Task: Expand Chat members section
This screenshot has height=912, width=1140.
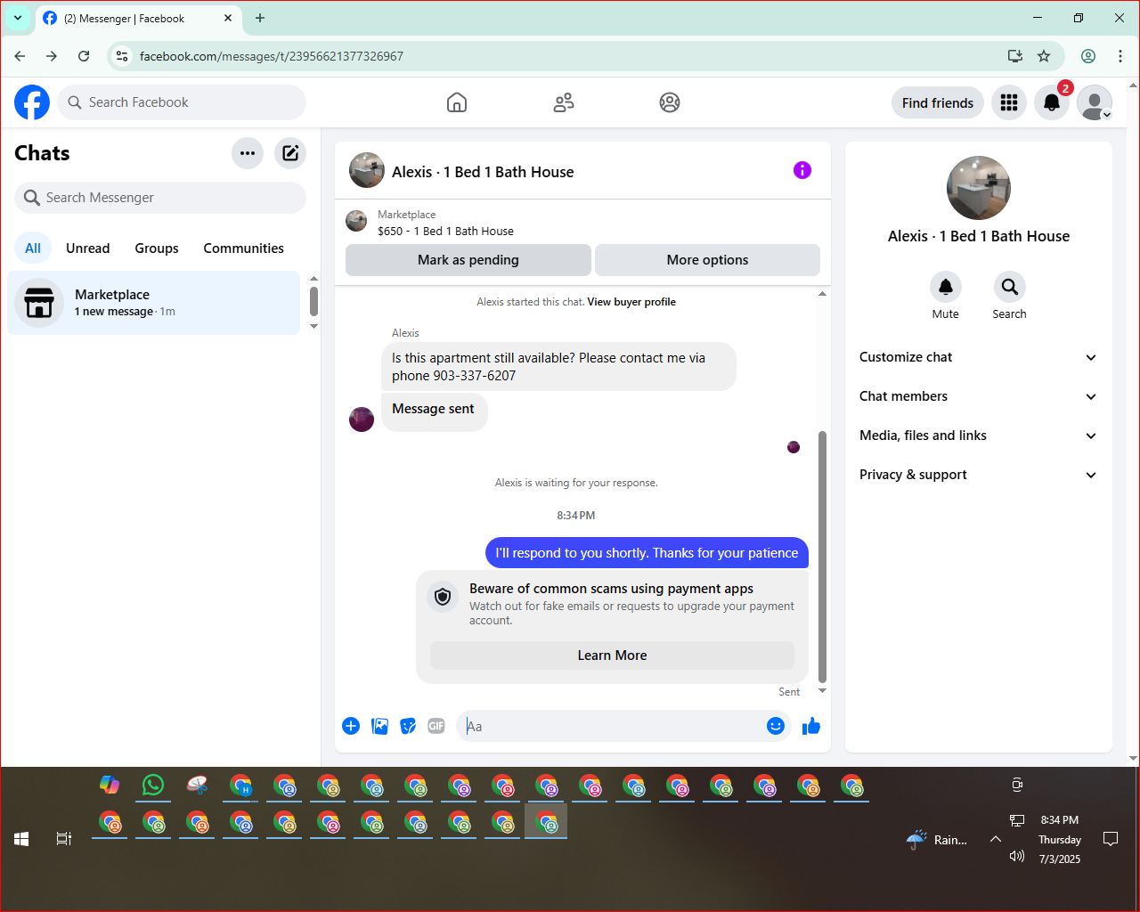Action: coord(978,396)
